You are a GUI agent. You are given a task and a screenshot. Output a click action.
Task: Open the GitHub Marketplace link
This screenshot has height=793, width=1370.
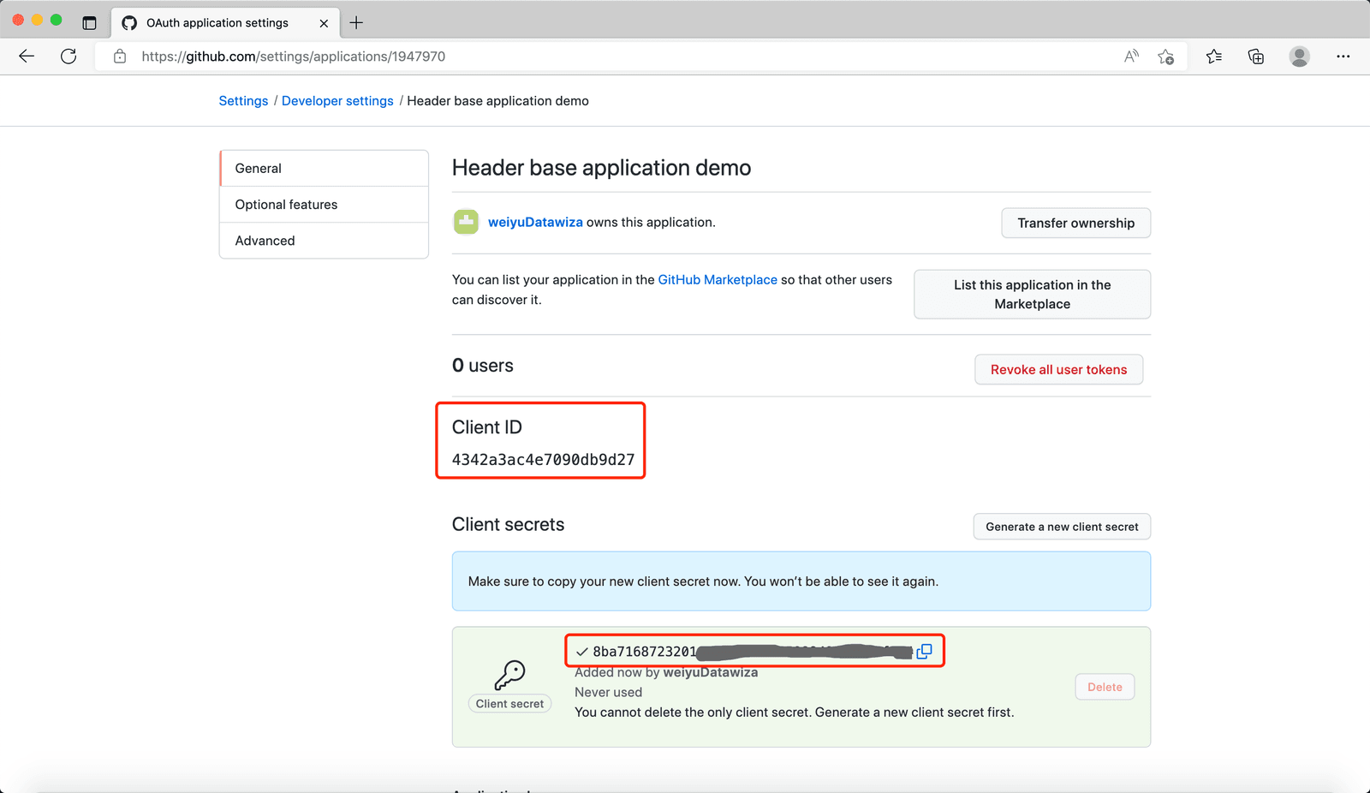pyautogui.click(x=718, y=280)
